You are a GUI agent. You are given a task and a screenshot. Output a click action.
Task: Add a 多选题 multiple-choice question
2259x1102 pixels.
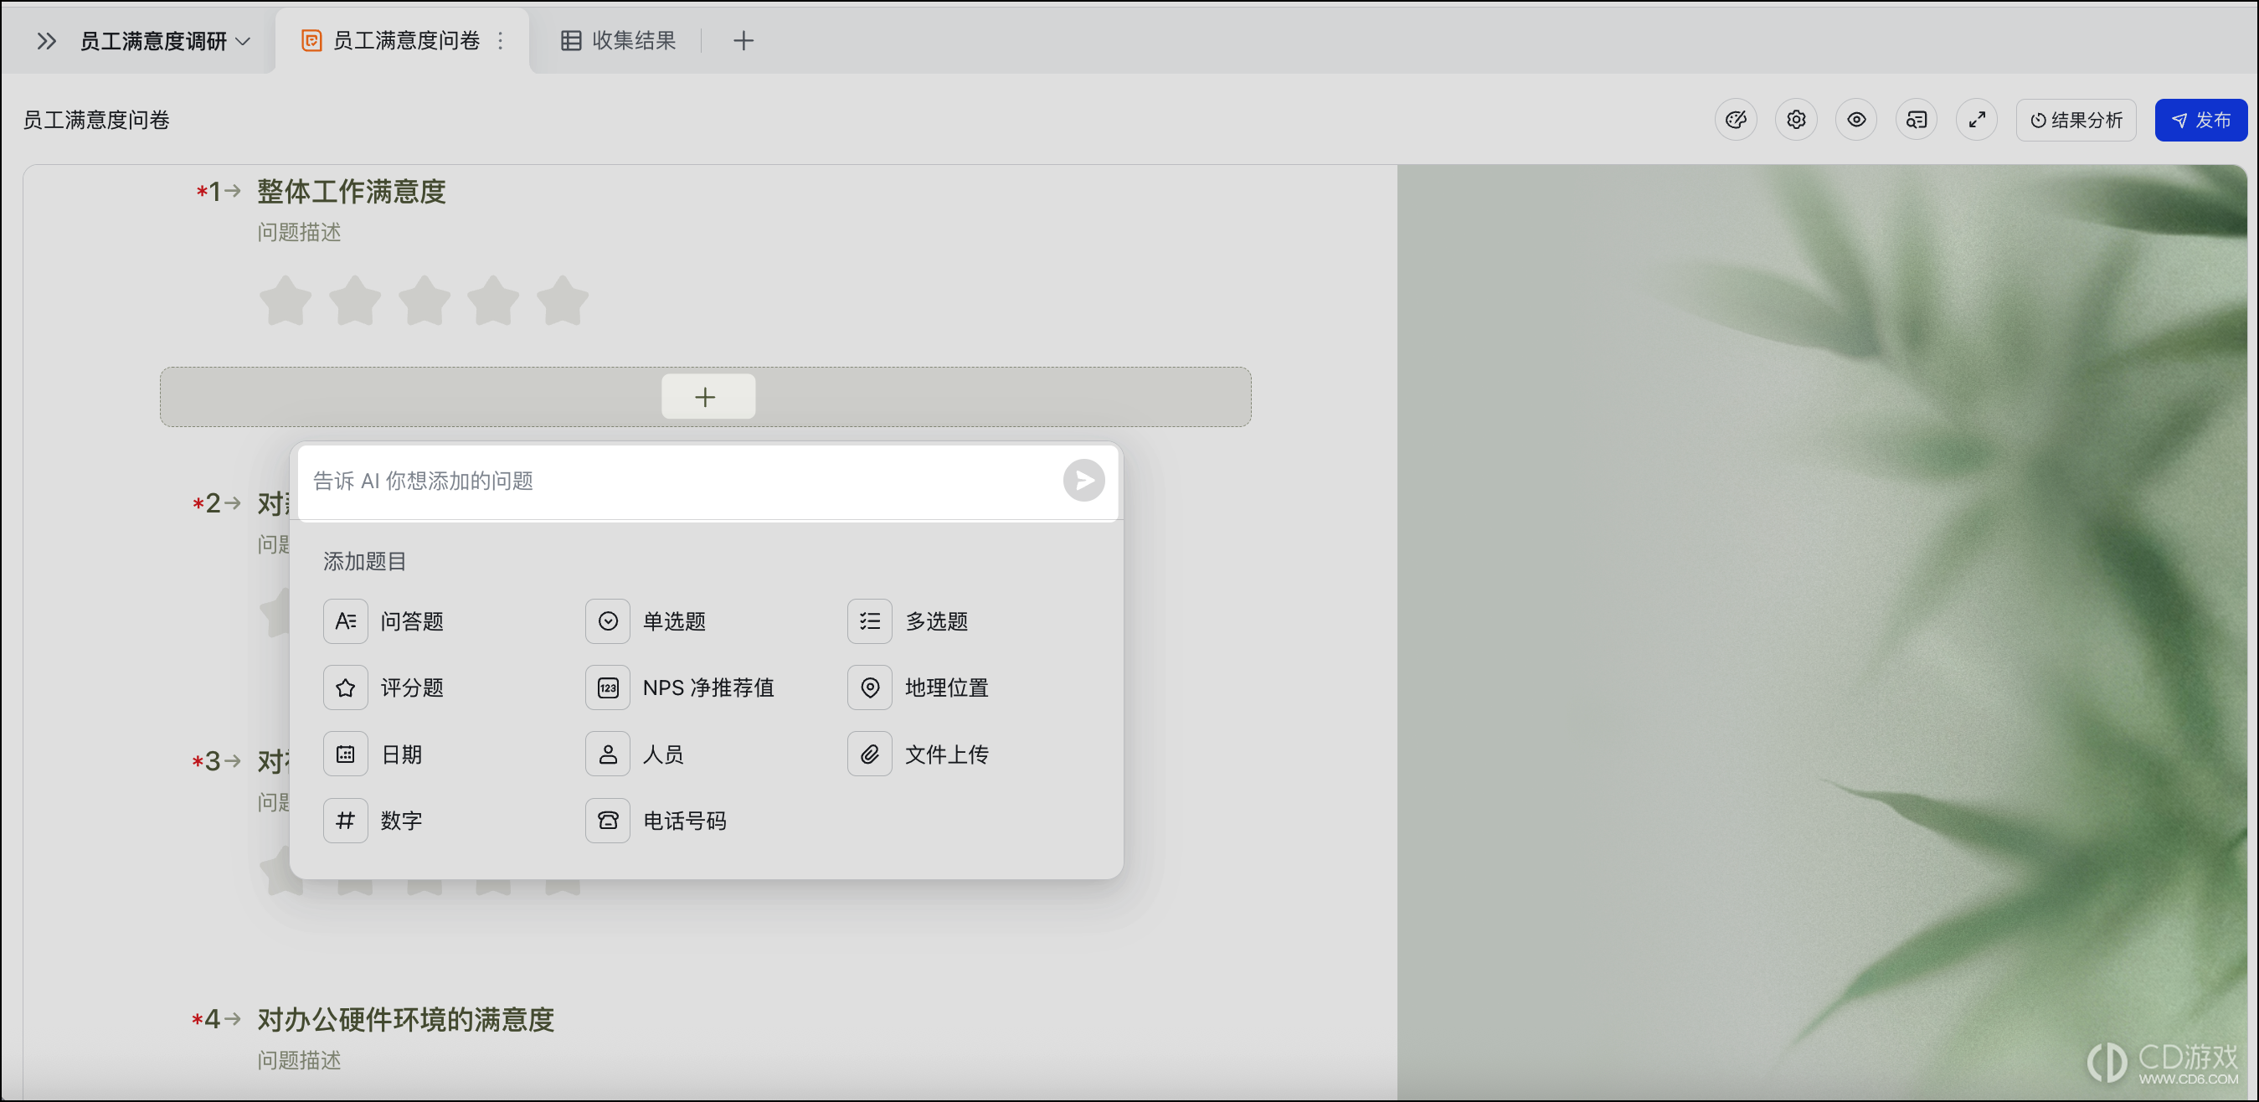pos(908,621)
